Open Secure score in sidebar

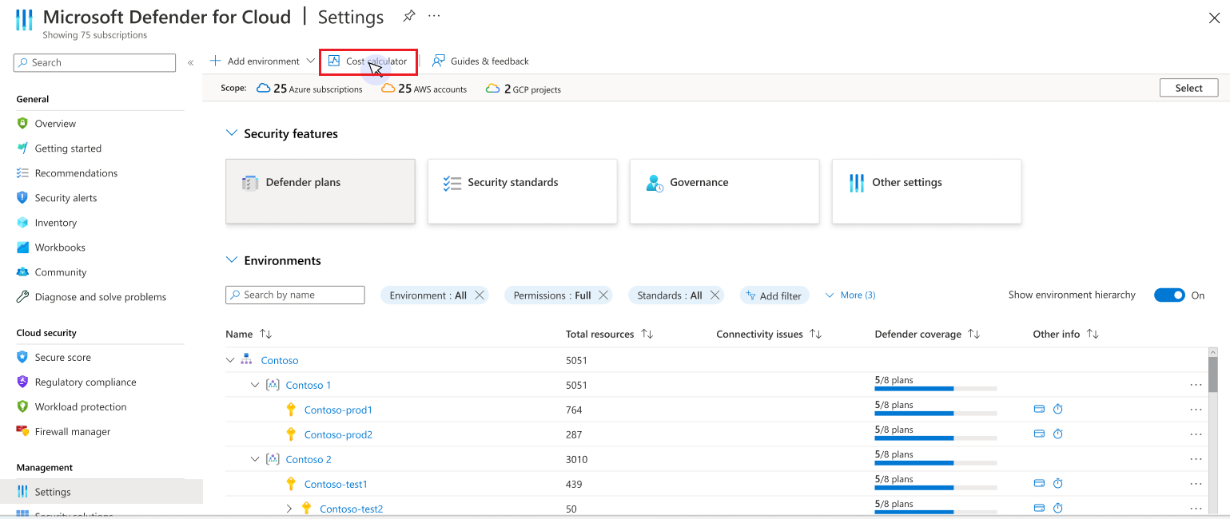click(62, 358)
